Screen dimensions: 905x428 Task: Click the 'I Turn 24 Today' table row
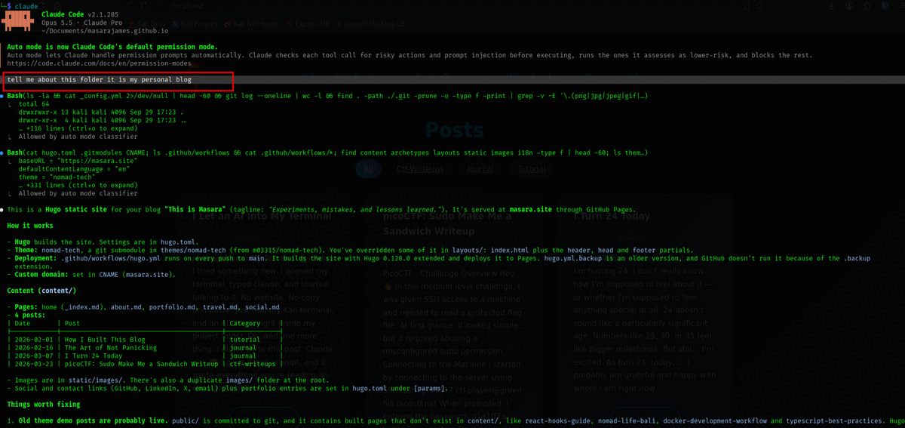(146, 356)
